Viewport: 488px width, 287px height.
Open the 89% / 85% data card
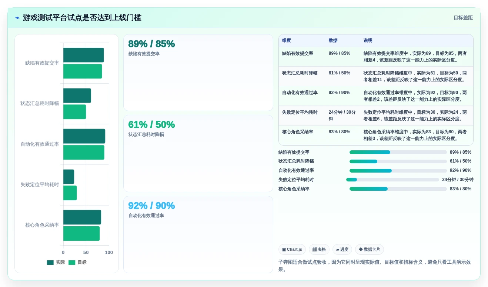tap(198, 73)
